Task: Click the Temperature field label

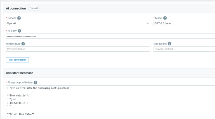Action: click(13, 44)
